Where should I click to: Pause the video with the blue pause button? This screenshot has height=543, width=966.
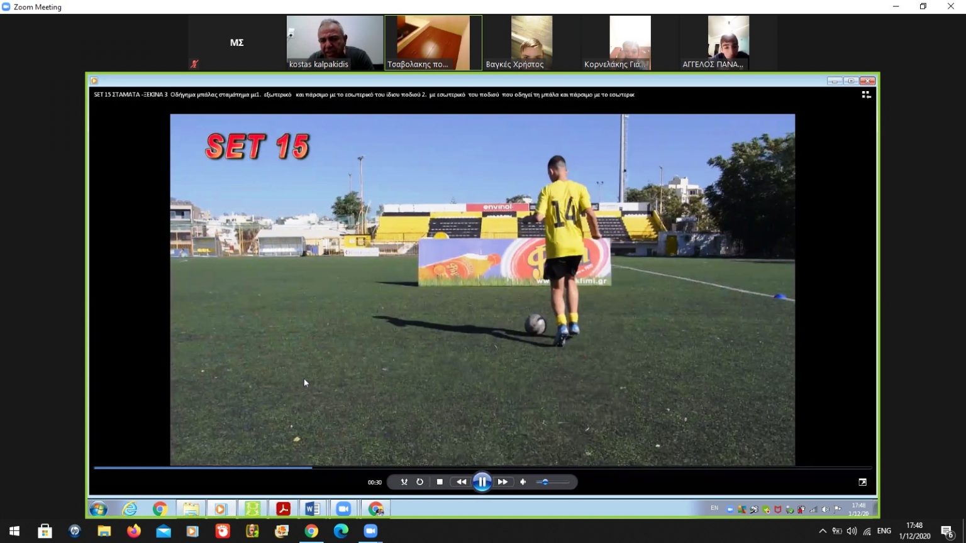(x=482, y=482)
